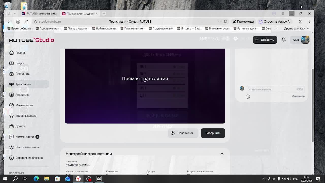
Task: Open Windows taskbar search
Action: click(x=15, y=179)
